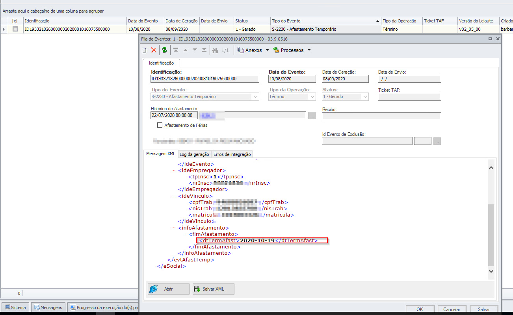Sort by the Versão do Leiaute column header
The image size is (513, 315).
(478, 21)
